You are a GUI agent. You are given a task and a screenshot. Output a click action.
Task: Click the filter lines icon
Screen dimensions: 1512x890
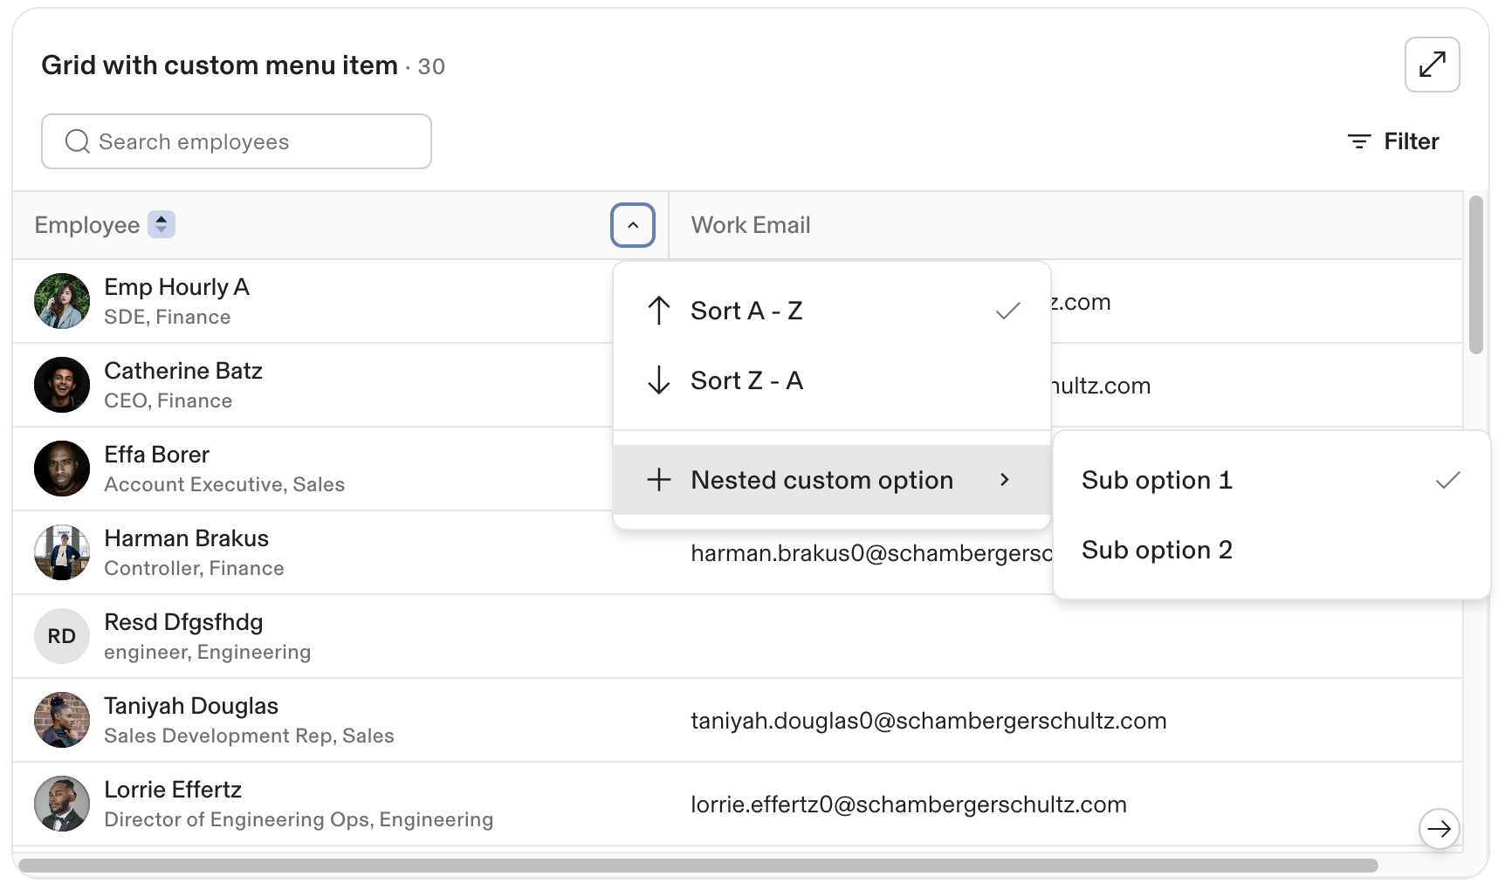[1358, 141]
